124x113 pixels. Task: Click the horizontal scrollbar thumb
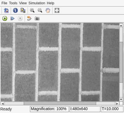60,104
